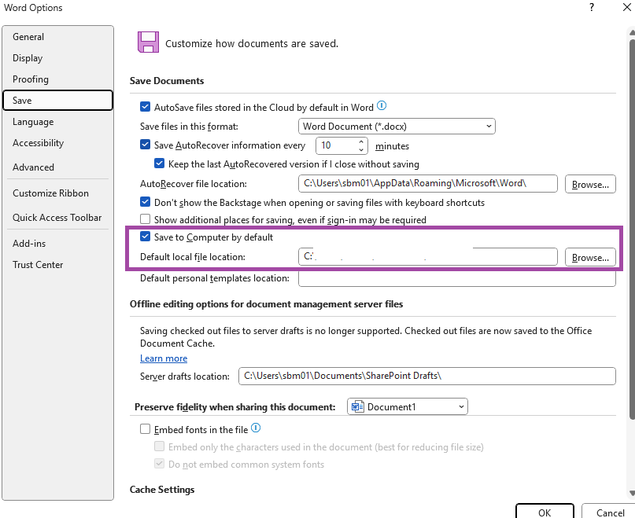Open the Learn more link
The width and height of the screenshot is (635, 518).
(164, 358)
